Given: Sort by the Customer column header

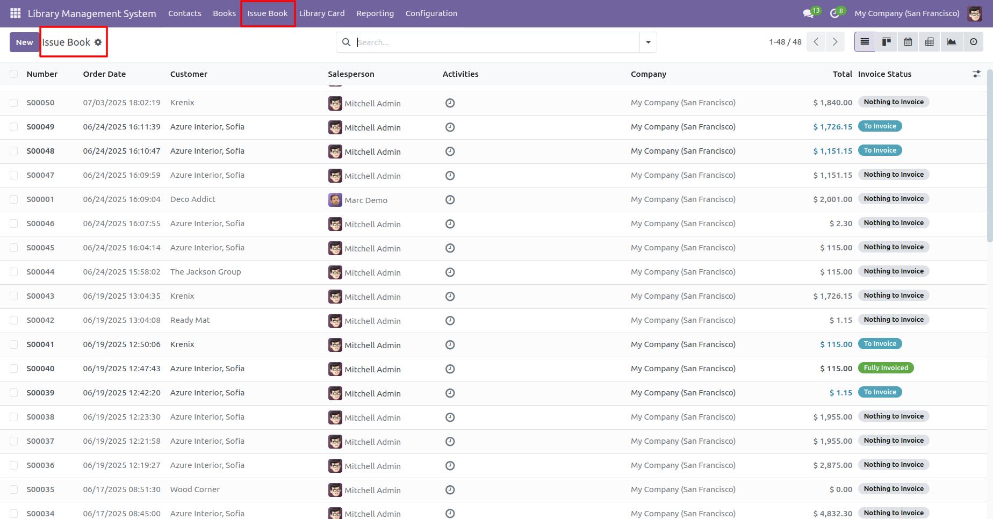Looking at the screenshot, I should pos(189,74).
